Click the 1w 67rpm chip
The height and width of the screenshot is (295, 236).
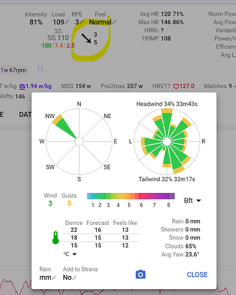(x=14, y=70)
